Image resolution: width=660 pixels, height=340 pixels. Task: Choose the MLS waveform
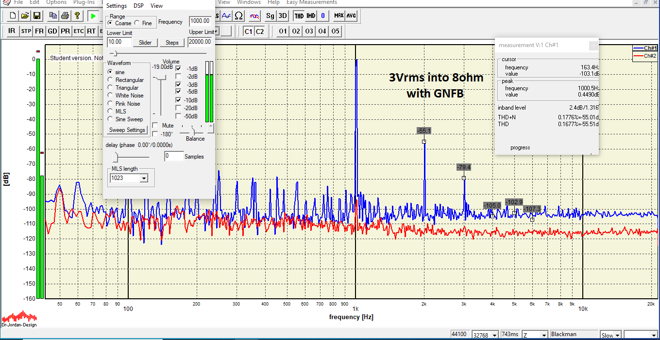(x=110, y=111)
